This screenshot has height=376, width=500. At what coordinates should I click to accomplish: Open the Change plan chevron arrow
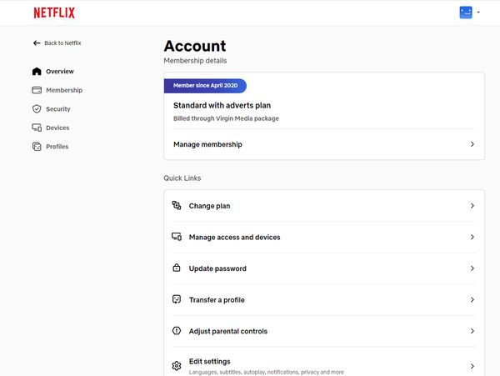click(472, 206)
